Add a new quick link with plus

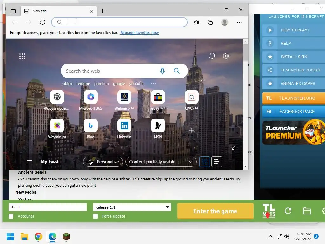[x=191, y=130]
